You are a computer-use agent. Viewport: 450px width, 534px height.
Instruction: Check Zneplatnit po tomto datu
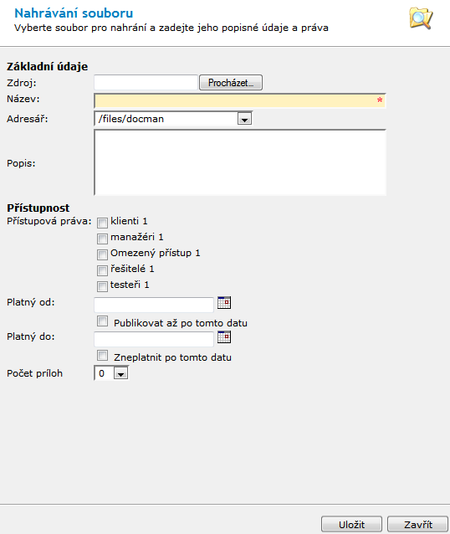[x=102, y=356]
